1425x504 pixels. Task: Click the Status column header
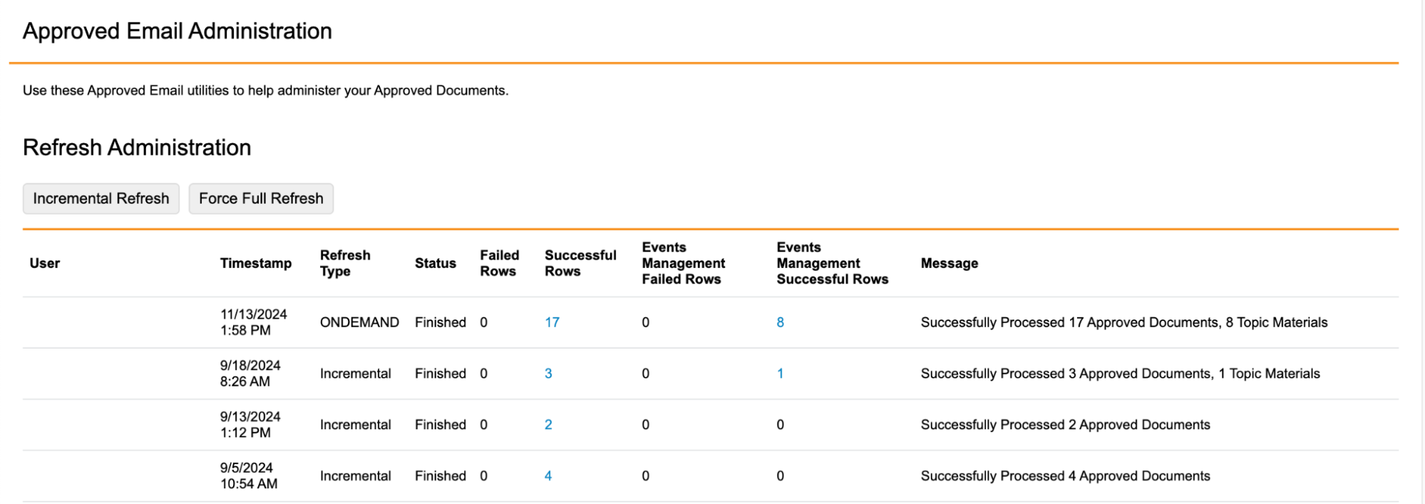point(435,263)
